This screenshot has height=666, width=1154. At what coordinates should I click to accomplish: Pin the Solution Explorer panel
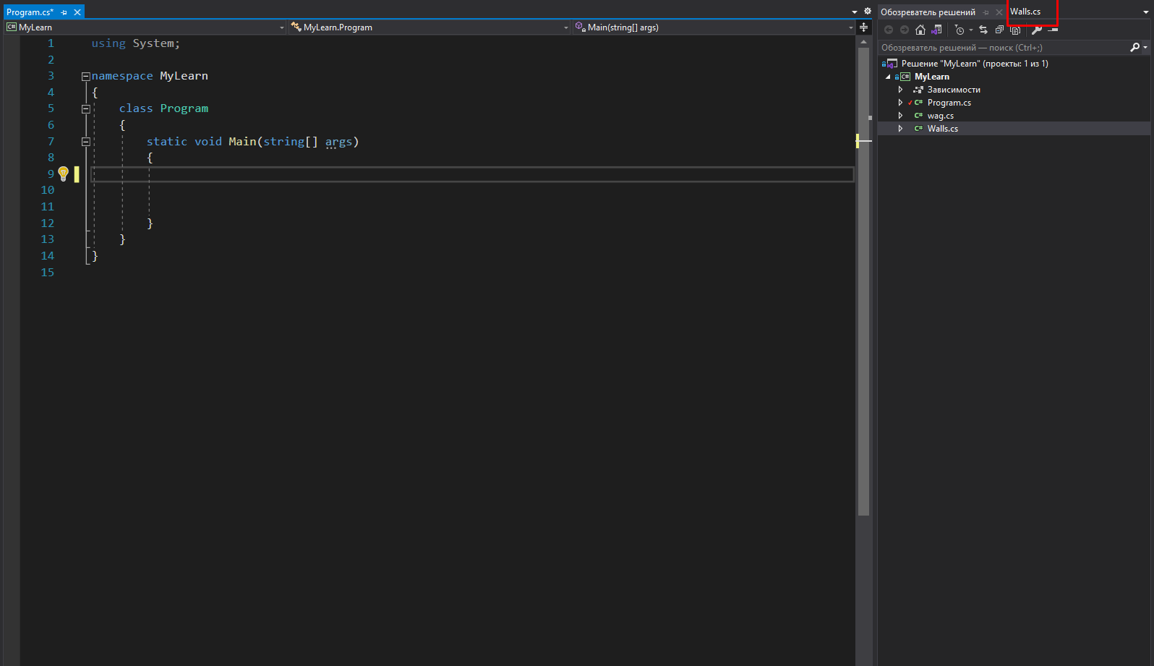tap(986, 12)
